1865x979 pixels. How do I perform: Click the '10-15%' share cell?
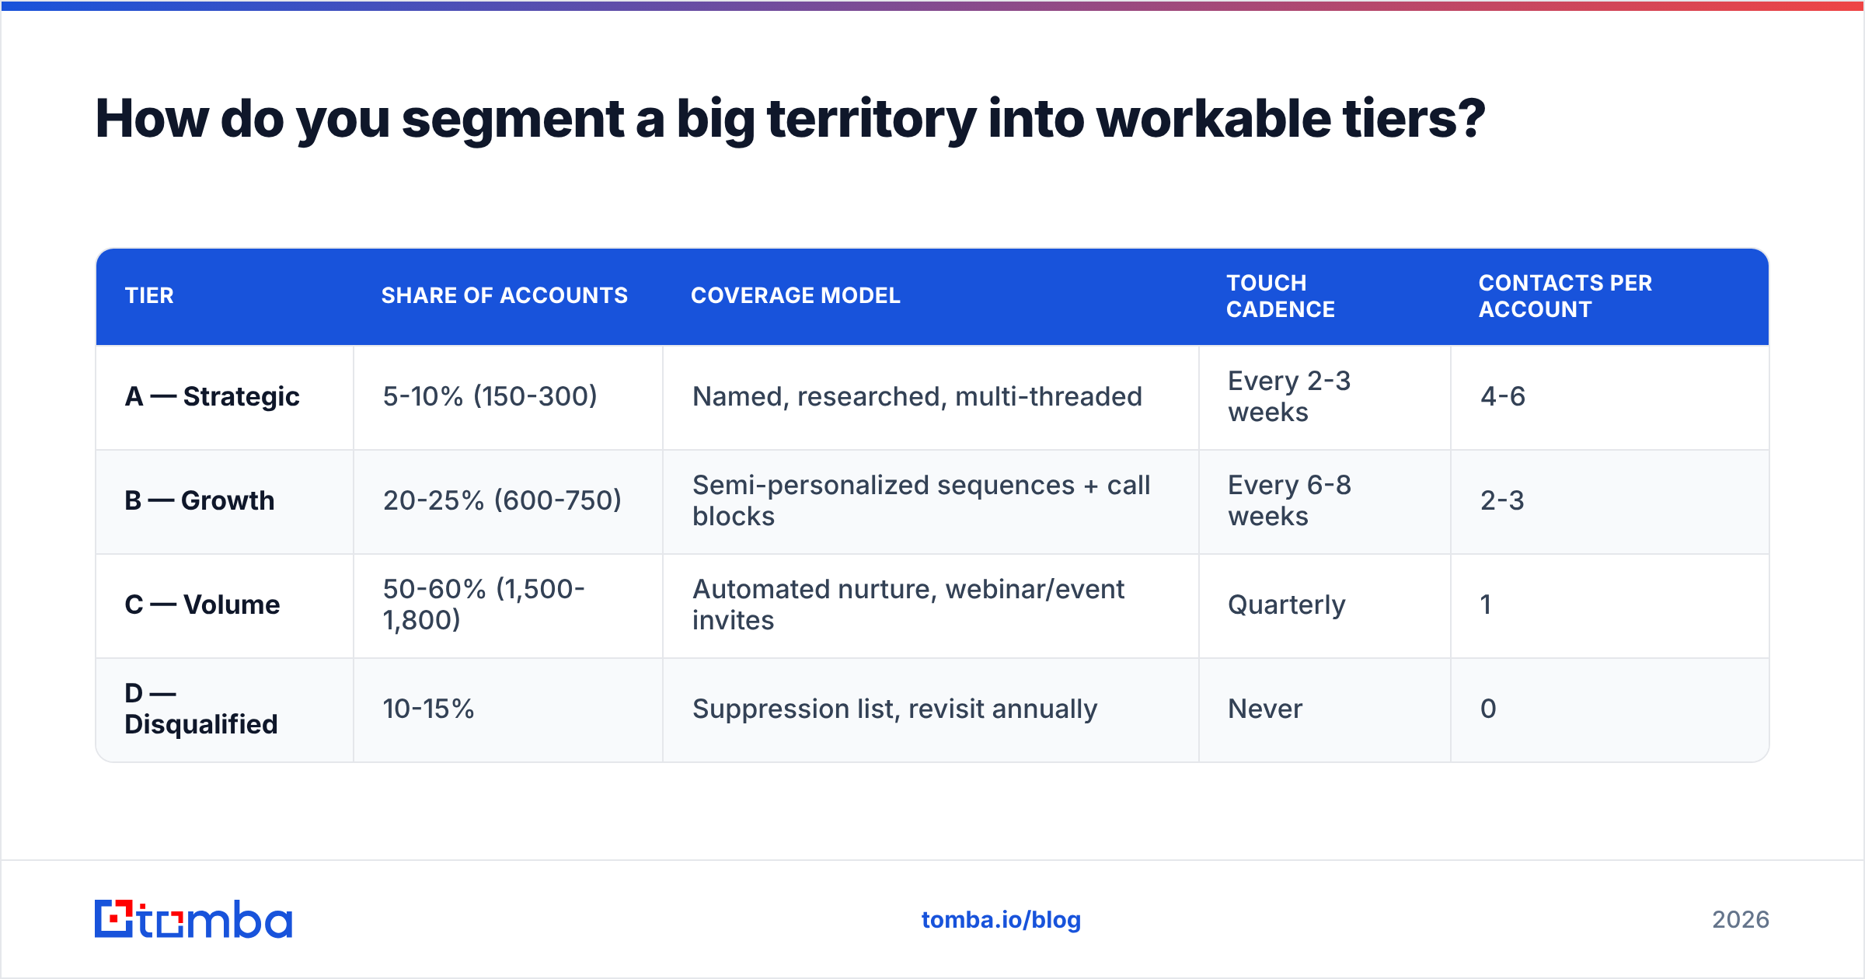pos(508,709)
